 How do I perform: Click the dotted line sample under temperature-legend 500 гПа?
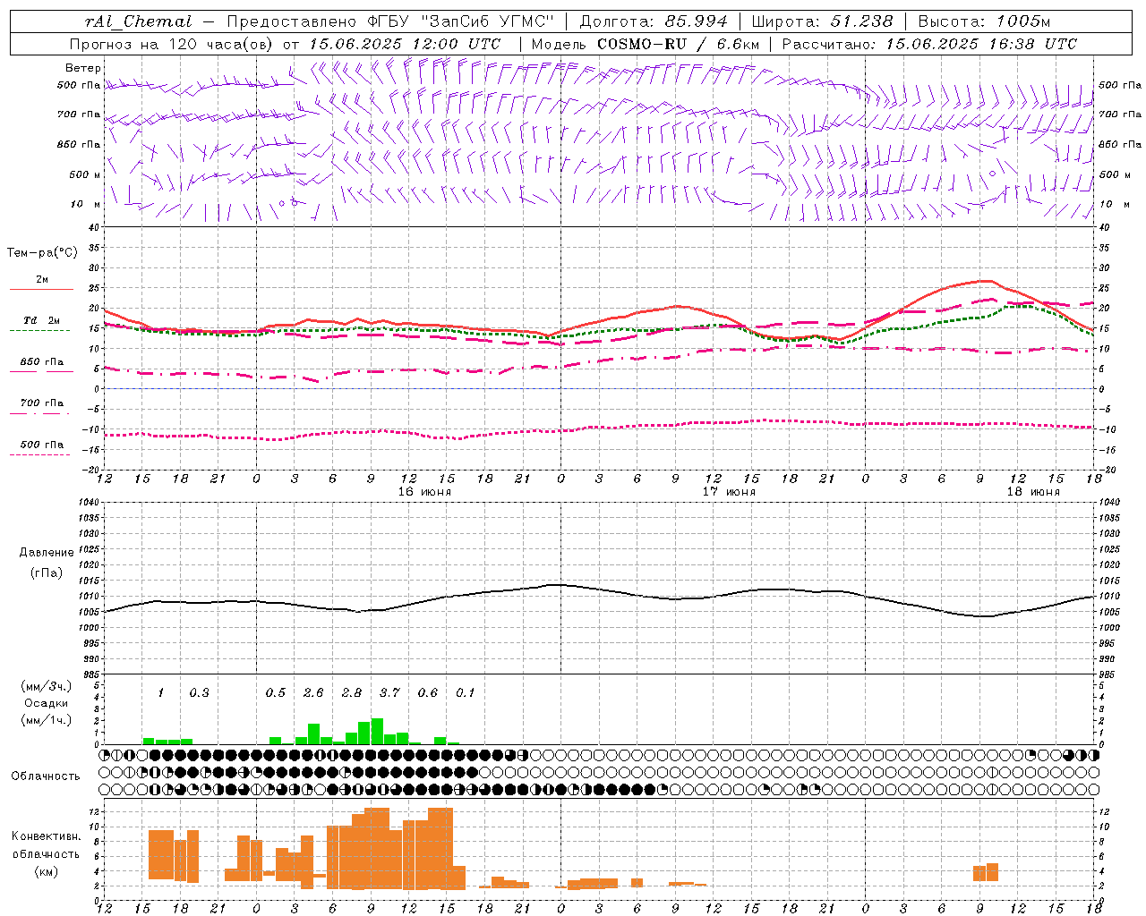point(39,455)
